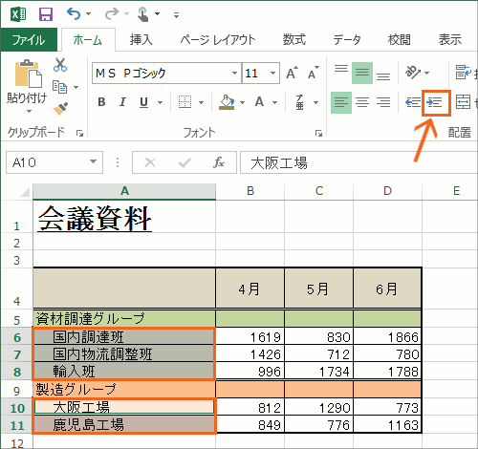Screen dimensions: 478x449
Task: Click the Increase Indent icon
Action: point(435,102)
